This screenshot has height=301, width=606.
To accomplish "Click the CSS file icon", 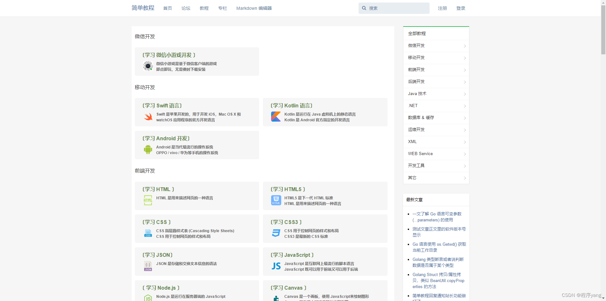I will [x=148, y=233].
